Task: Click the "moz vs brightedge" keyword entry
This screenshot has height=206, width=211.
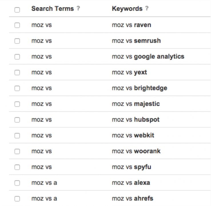Action: click(x=139, y=88)
